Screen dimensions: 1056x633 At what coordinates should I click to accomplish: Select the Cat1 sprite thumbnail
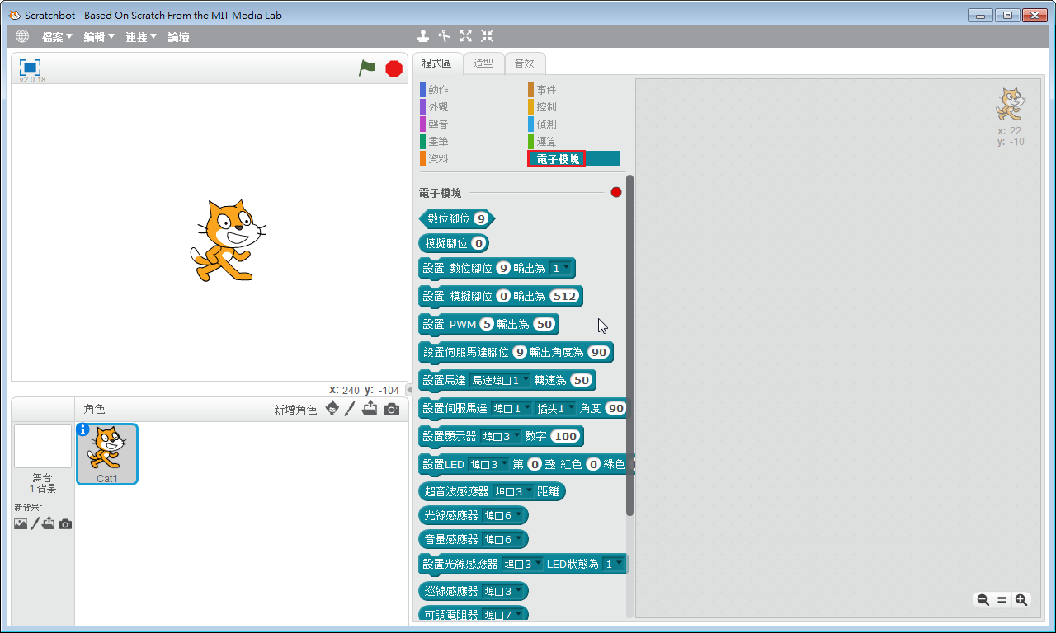[x=107, y=453]
